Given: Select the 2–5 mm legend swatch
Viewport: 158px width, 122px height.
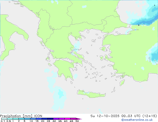Looking at the screenshot, I should click(x=21, y=119).
